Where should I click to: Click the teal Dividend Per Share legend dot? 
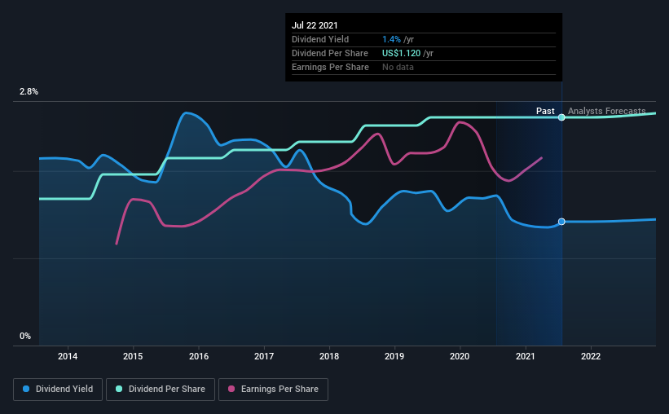point(119,389)
